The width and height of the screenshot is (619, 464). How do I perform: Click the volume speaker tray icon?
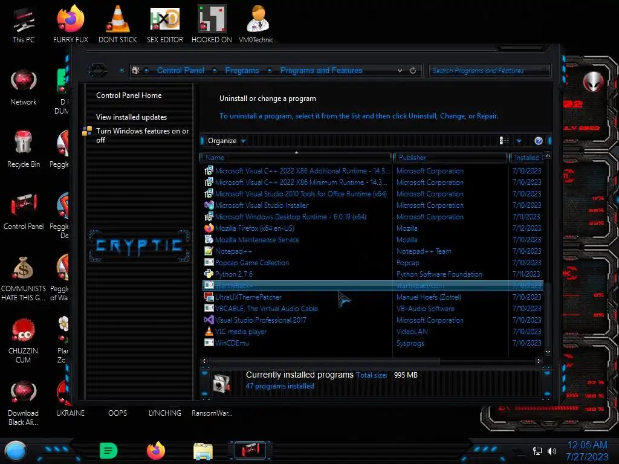(552, 451)
